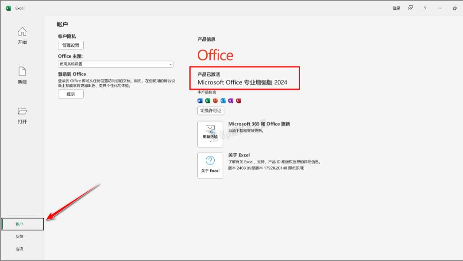
Task: Click the 登录 button under 登录到 Office
Action: coord(70,94)
